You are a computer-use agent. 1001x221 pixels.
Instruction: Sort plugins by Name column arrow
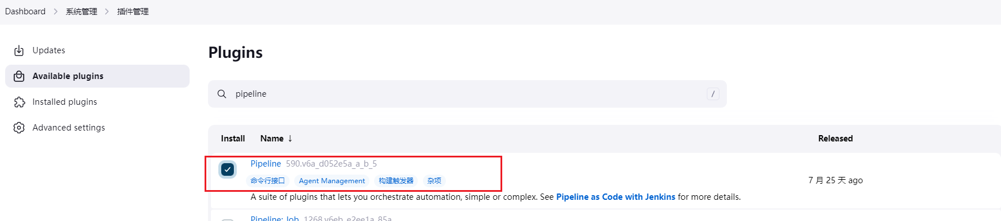290,139
